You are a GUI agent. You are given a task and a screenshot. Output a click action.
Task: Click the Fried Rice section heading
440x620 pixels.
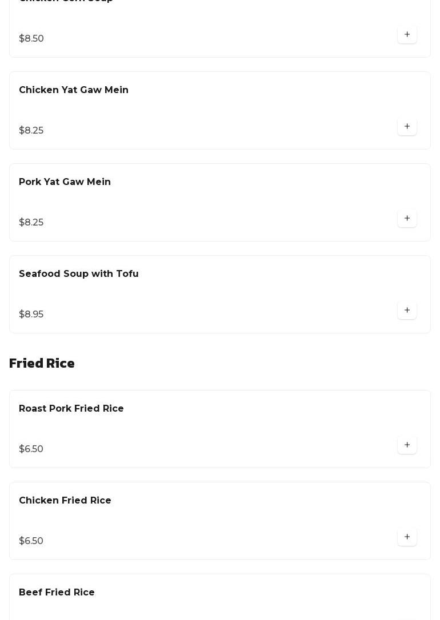pos(42,364)
